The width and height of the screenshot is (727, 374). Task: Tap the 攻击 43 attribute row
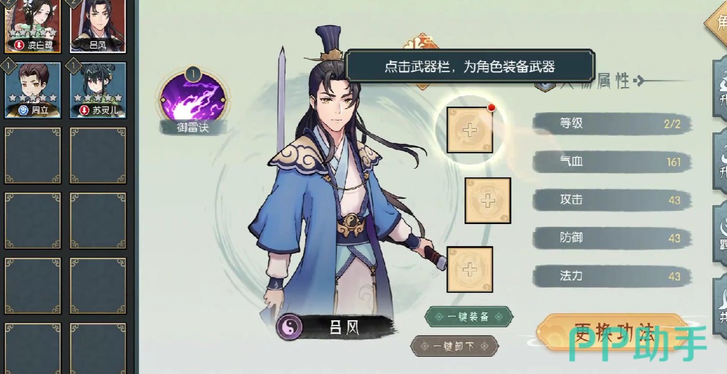click(612, 200)
